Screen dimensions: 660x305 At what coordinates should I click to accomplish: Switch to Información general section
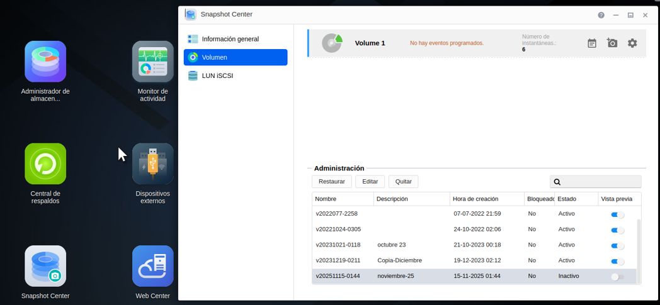[230, 39]
